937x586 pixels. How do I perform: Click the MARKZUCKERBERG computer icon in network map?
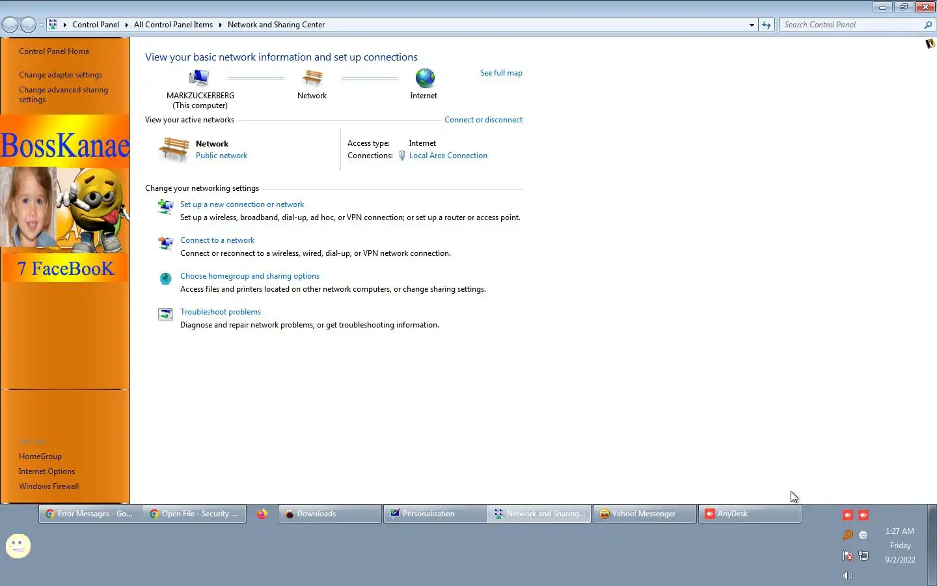pyautogui.click(x=199, y=78)
